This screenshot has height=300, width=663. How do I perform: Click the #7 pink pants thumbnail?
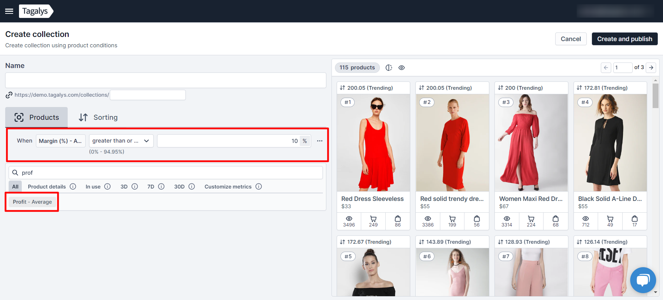pyautogui.click(x=531, y=272)
